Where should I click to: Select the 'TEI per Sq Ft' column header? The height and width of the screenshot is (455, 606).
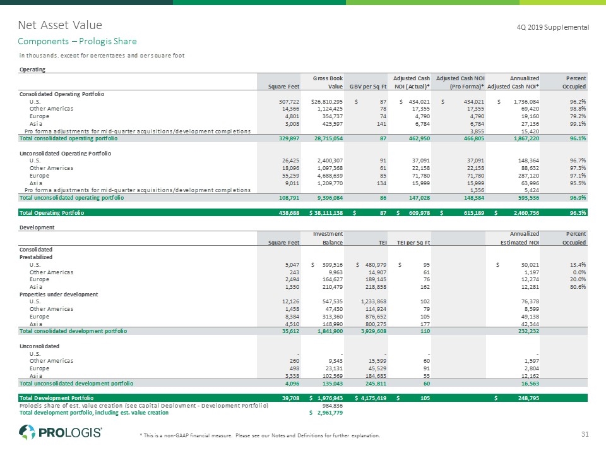point(413,243)
